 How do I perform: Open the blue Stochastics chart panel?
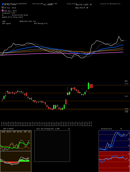coord(114,141)
